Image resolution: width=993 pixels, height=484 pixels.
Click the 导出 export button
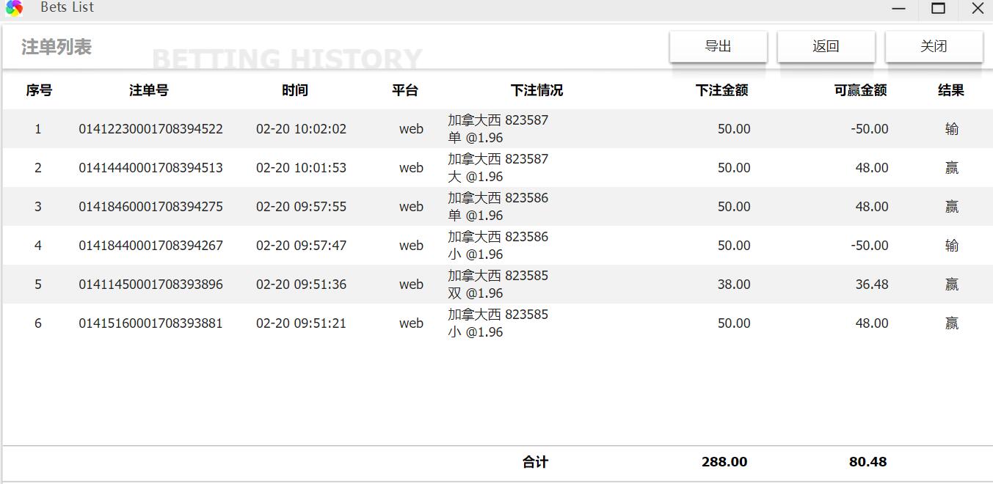718,46
